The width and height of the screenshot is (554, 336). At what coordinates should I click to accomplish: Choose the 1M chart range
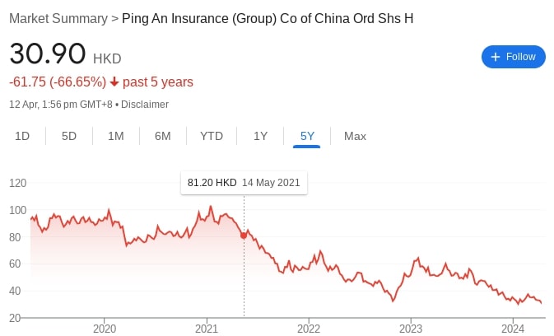116,136
